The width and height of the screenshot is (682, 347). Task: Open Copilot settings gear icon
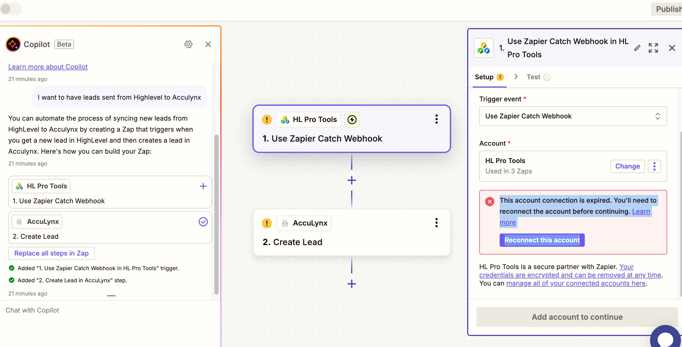click(x=188, y=44)
